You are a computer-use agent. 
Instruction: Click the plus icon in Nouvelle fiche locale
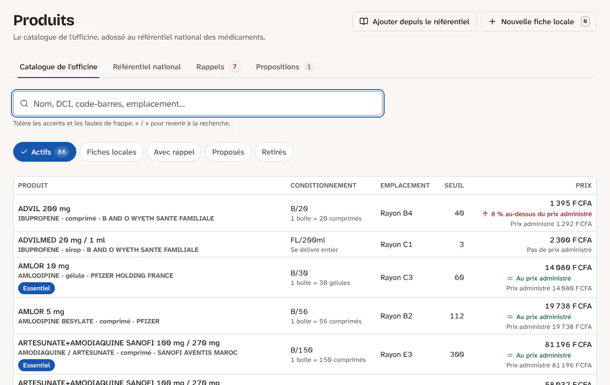pos(492,21)
